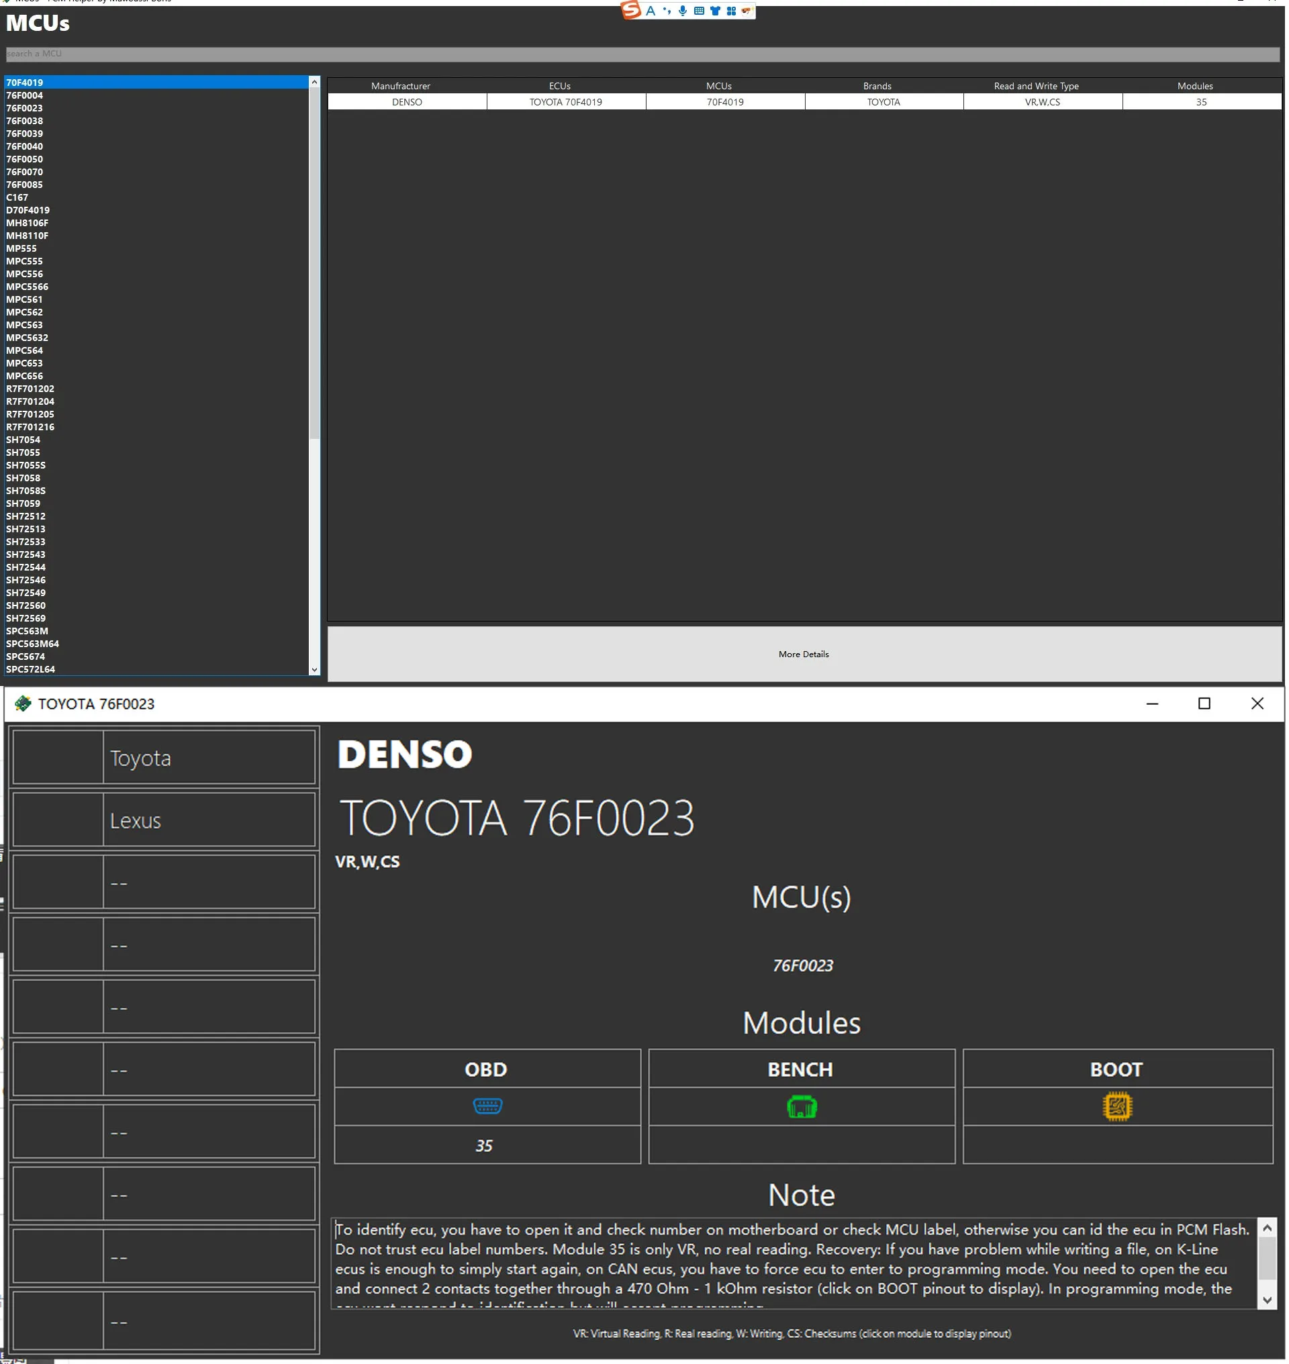This screenshot has width=1289, height=1364.
Task: Click scroll-down arrow of the Note box
Action: pos(1267,1300)
